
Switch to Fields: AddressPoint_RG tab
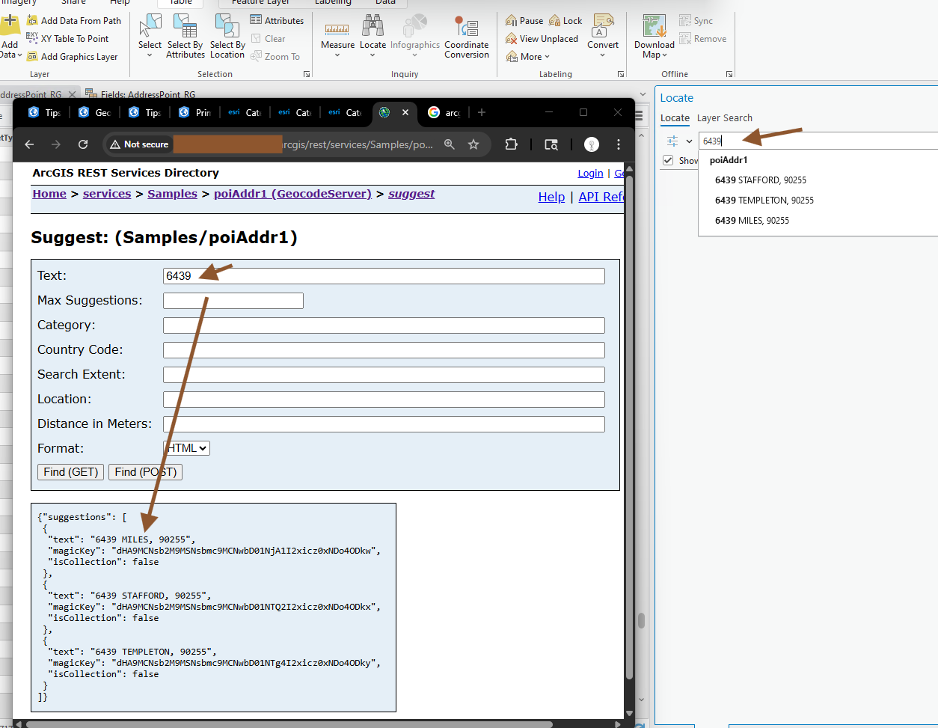point(140,94)
